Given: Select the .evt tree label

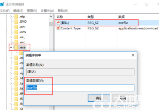Looking at the screenshot, I should pos(22,27).
